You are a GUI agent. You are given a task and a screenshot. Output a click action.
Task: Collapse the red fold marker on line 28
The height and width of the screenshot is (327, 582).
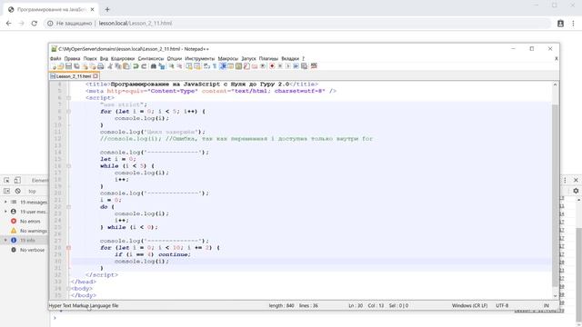69,248
